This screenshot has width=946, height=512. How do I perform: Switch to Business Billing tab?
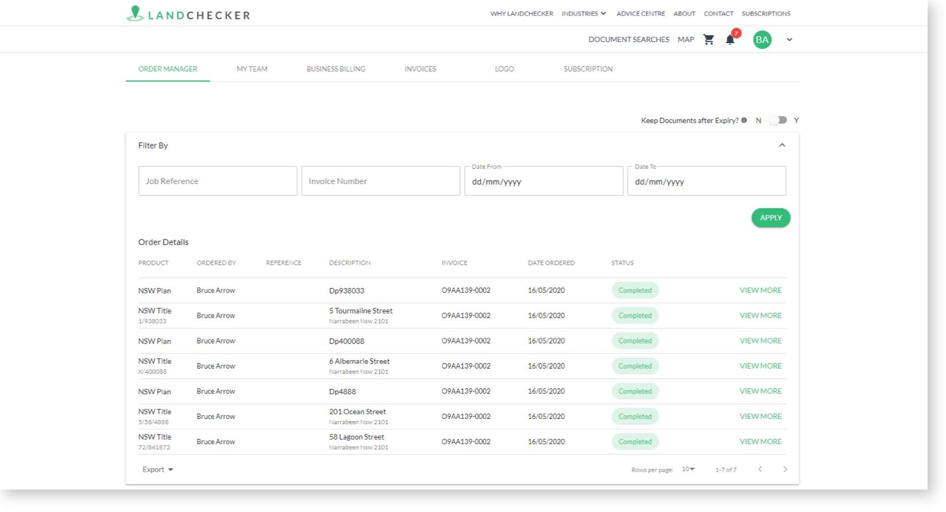tap(336, 69)
